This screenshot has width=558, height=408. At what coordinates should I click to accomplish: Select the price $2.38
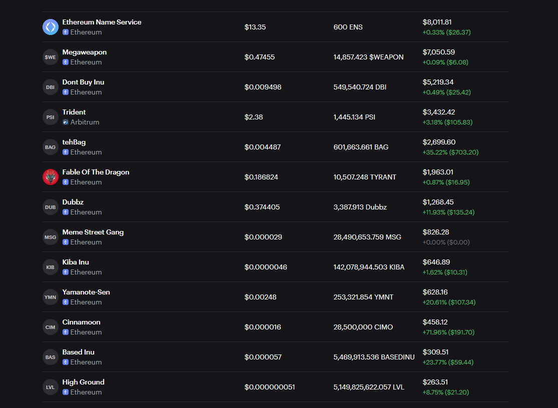254,117
